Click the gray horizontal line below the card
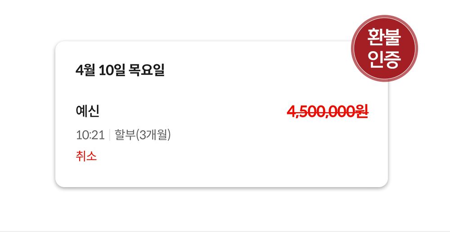This screenshot has height=232, width=450. (x=225, y=231)
